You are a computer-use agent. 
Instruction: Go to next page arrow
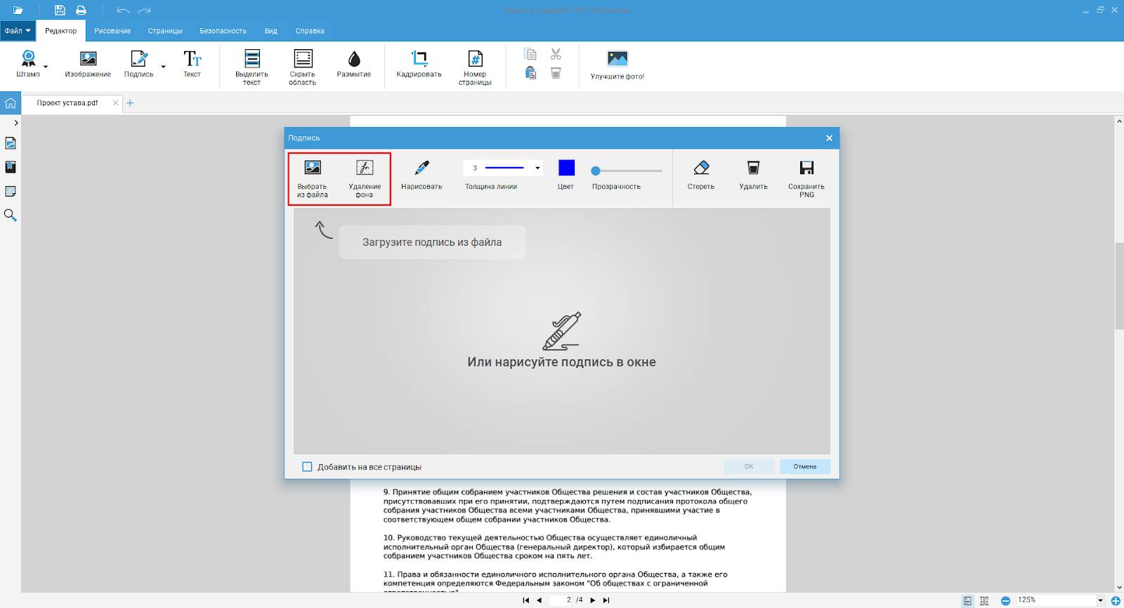593,600
